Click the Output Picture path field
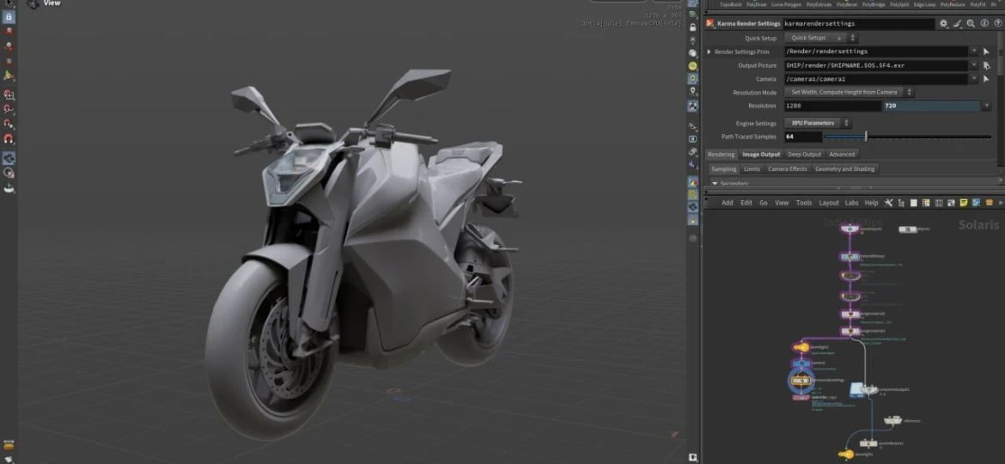The image size is (1005, 464). click(x=875, y=65)
